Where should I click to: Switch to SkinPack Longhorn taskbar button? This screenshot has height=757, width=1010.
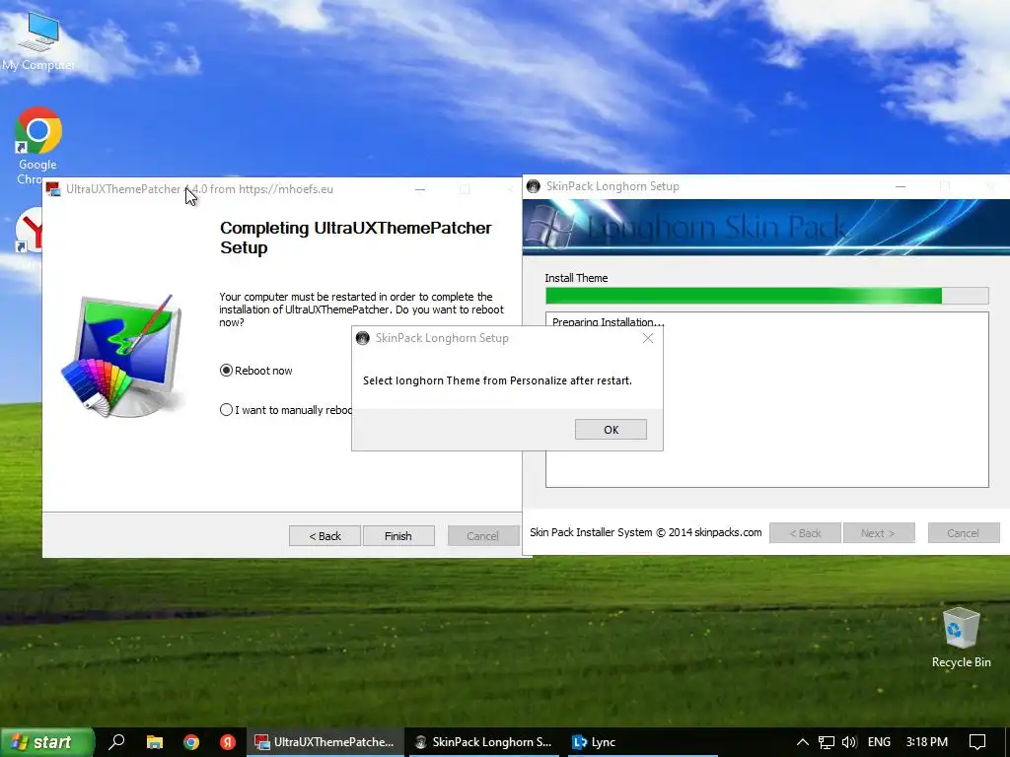[483, 742]
